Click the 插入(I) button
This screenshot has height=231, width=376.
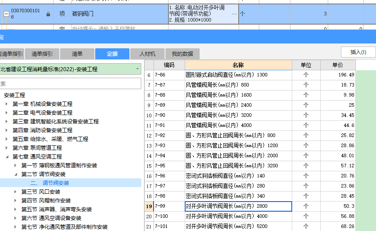click(x=358, y=52)
